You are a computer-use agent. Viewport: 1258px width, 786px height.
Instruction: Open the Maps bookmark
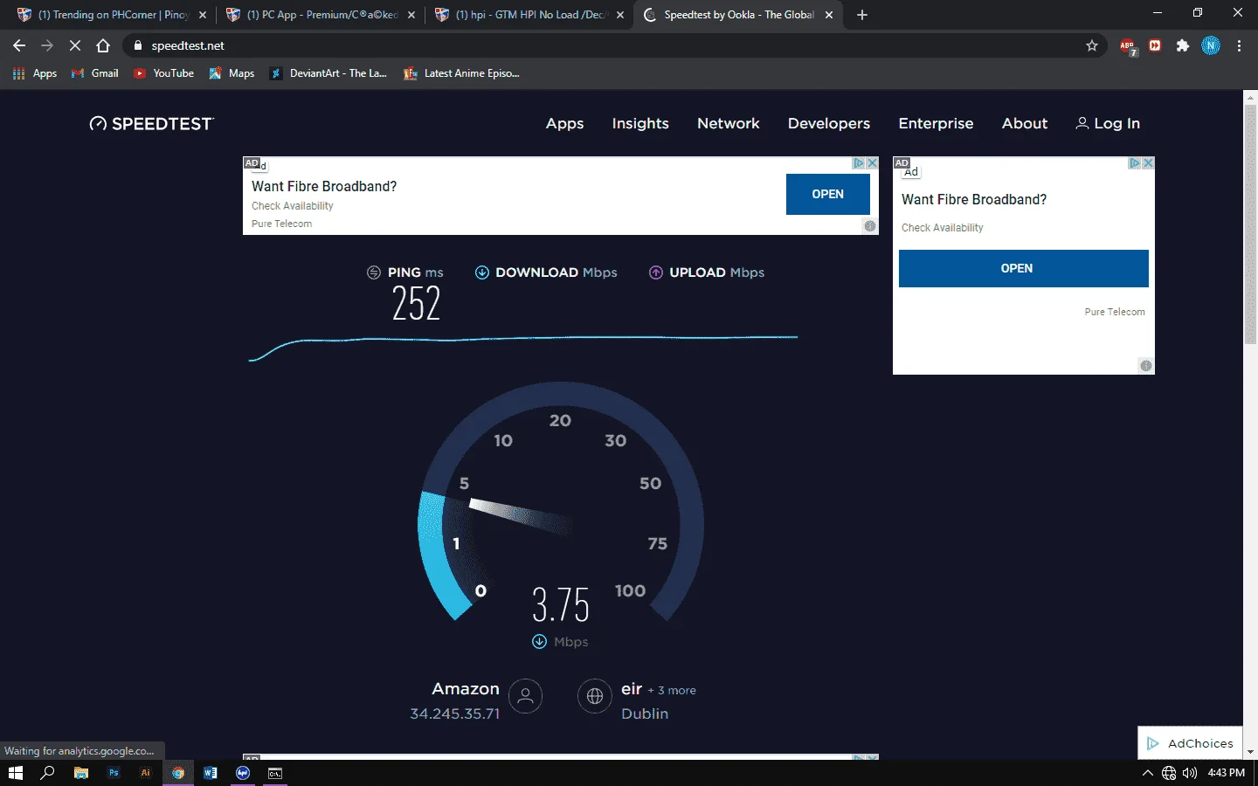[232, 73]
